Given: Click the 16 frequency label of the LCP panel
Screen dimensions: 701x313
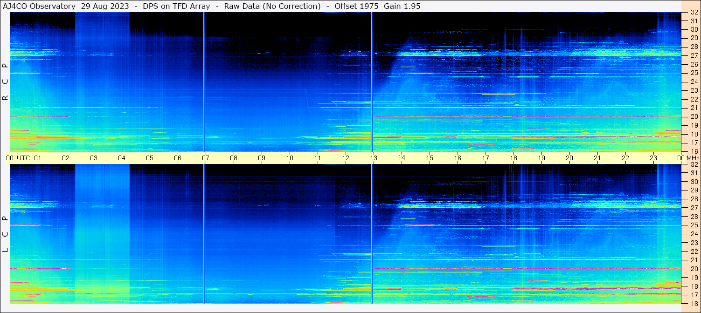Looking at the screenshot, I should pos(694,303).
